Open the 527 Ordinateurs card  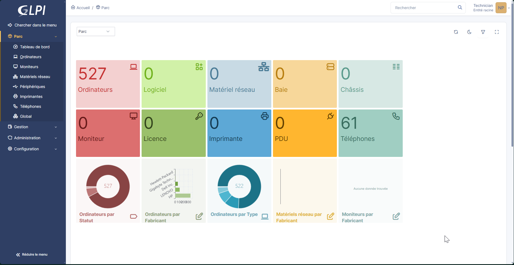[108, 84]
